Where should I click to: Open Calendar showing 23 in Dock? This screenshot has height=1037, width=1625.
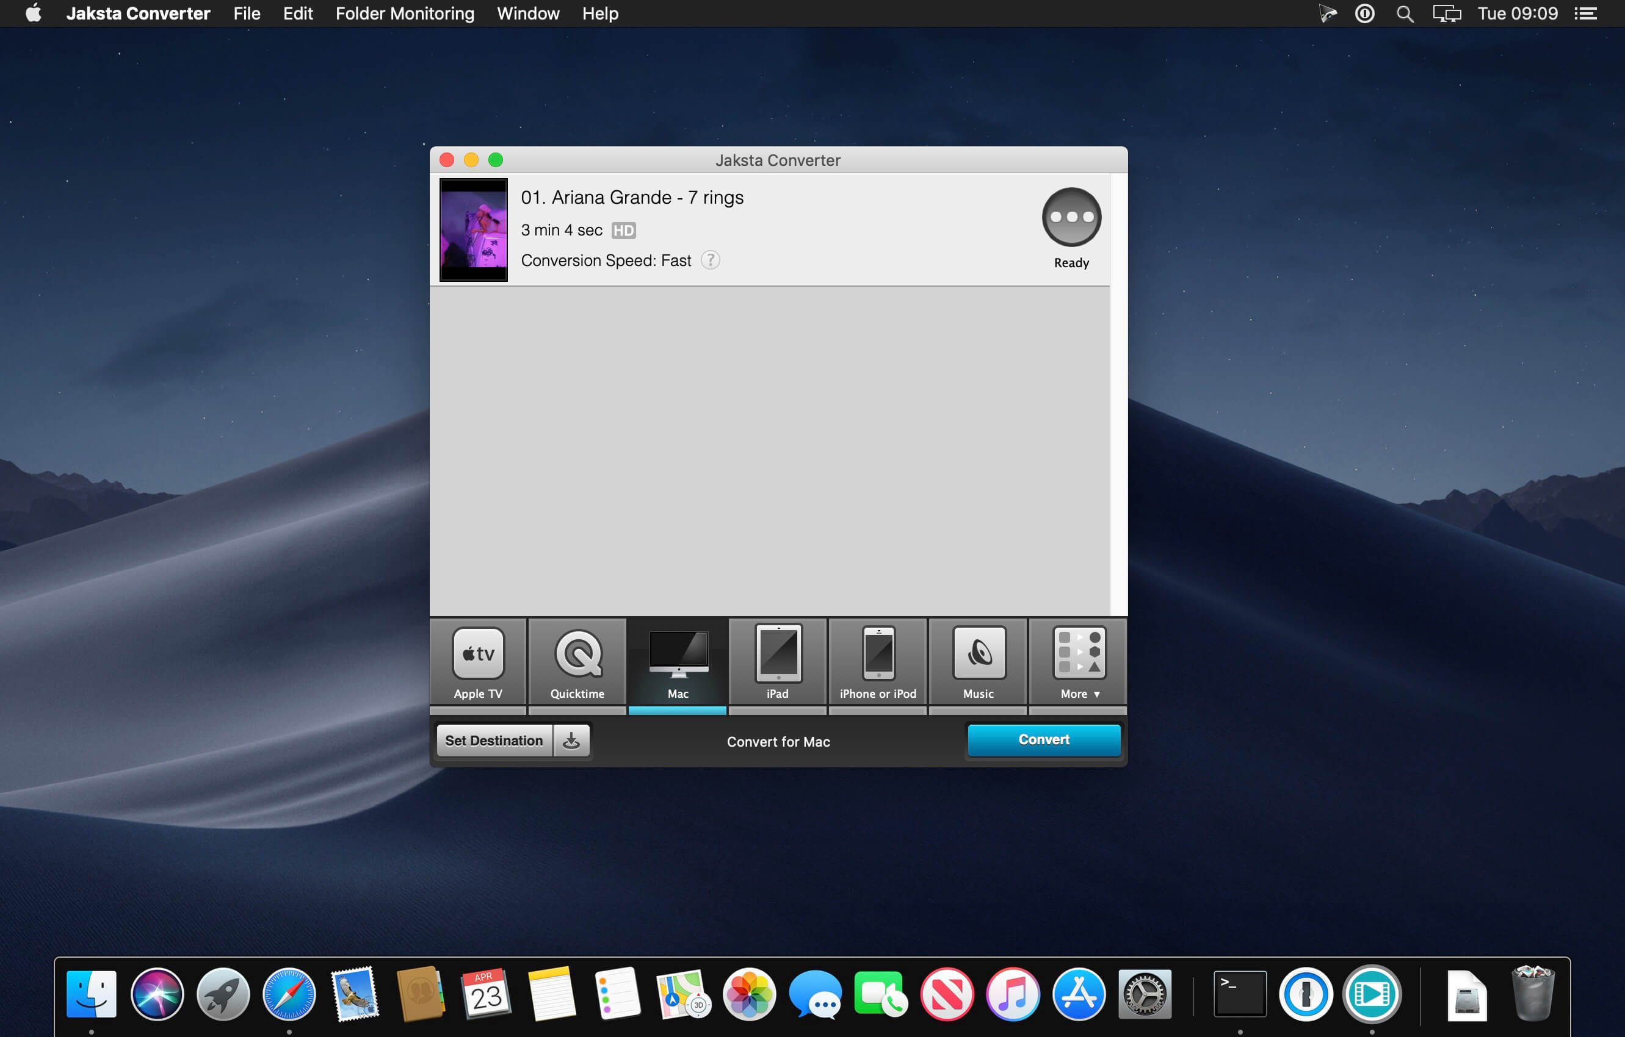(487, 994)
